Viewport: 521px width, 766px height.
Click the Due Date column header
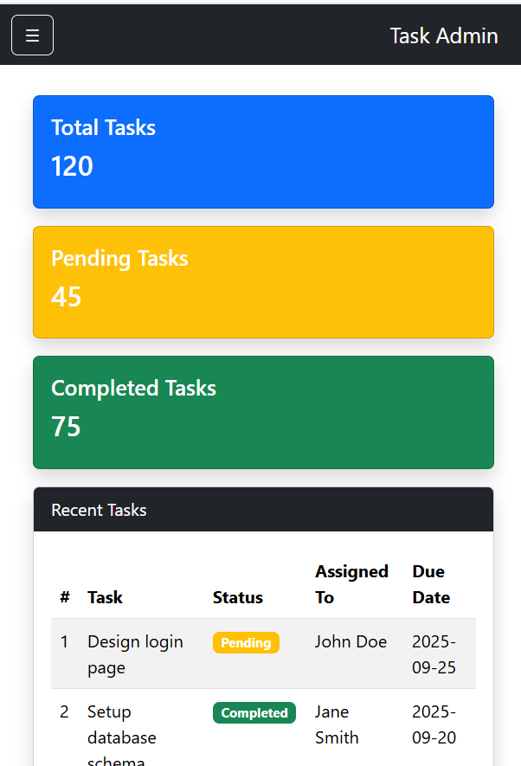431,584
